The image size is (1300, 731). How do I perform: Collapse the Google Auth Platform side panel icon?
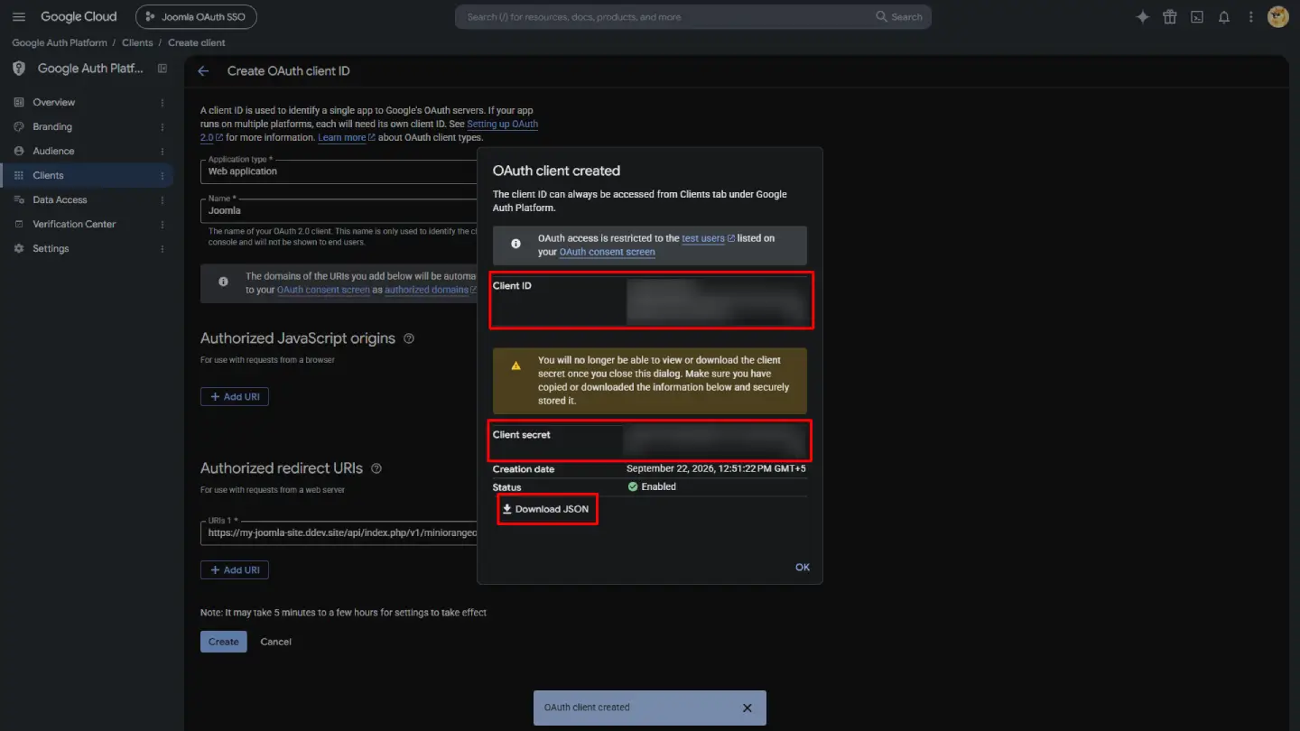(x=162, y=69)
